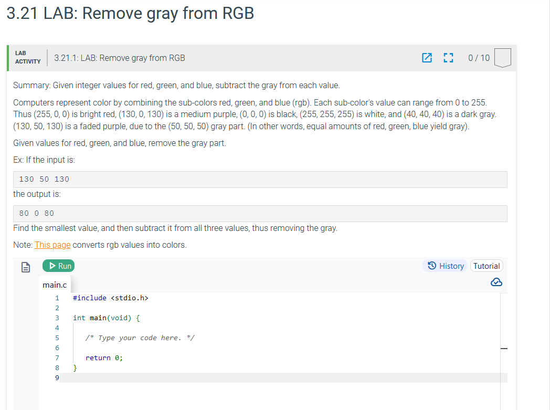Click the pop-out arrow icon in the header
550x410 pixels.
(427, 58)
